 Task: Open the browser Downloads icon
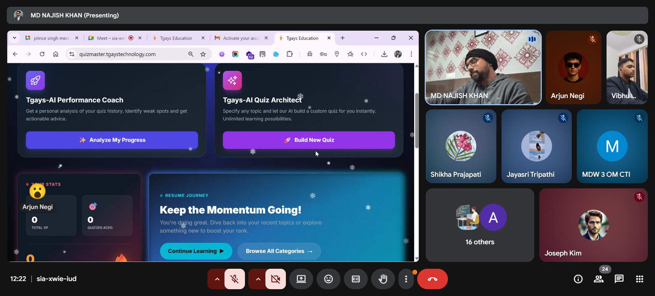[384, 54]
